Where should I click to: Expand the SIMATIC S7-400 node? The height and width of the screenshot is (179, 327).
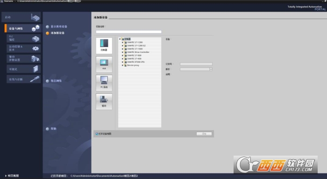(x=122, y=58)
